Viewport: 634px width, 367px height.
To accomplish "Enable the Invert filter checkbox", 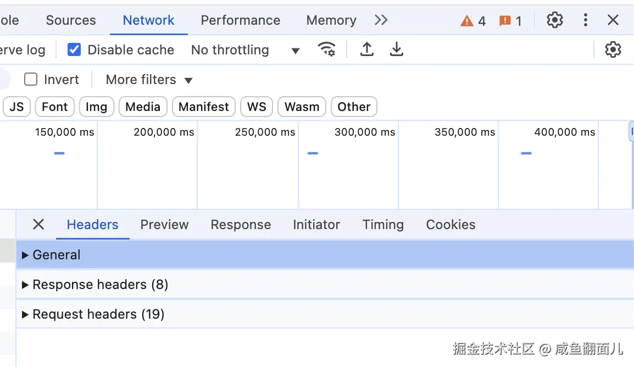I will click(x=31, y=80).
